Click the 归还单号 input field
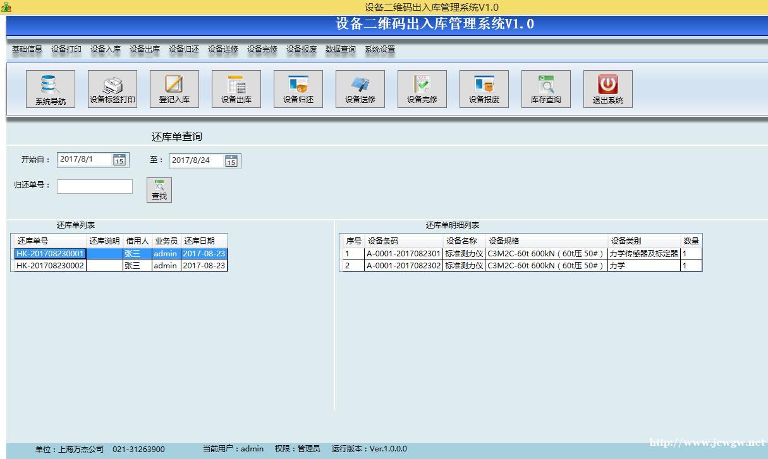The image size is (768, 459). (x=95, y=186)
